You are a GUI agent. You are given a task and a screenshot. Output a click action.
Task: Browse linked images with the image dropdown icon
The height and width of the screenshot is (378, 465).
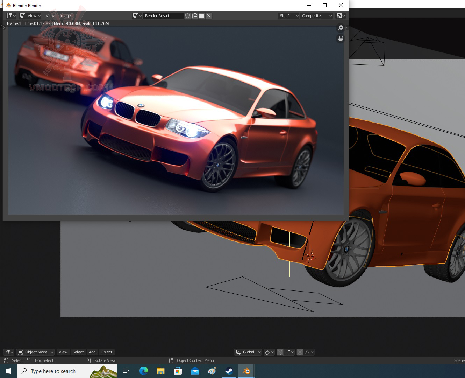click(137, 16)
